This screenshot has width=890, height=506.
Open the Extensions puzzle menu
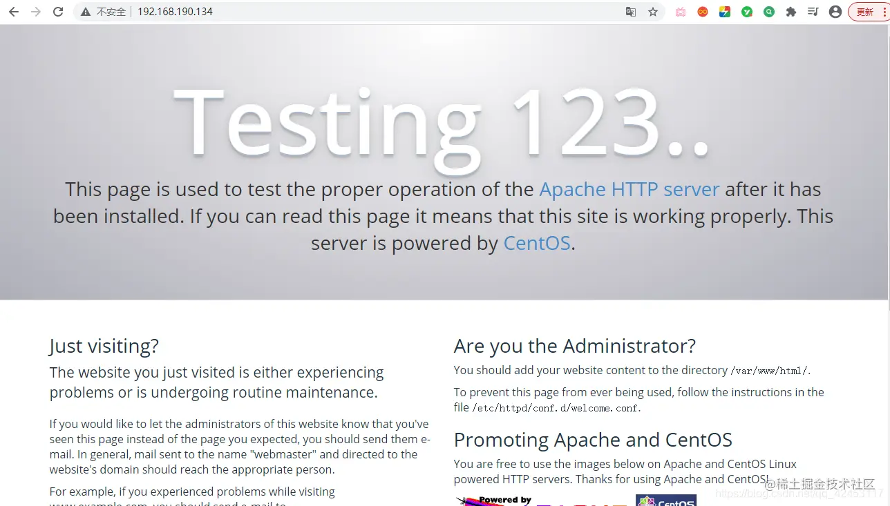791,12
